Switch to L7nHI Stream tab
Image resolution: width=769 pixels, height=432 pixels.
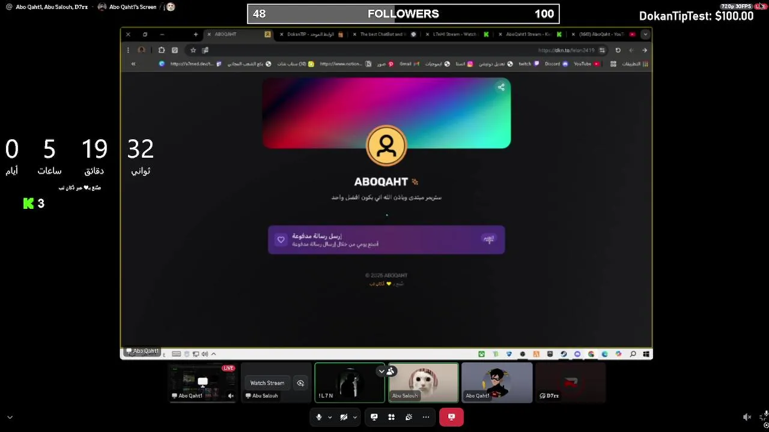457,34
